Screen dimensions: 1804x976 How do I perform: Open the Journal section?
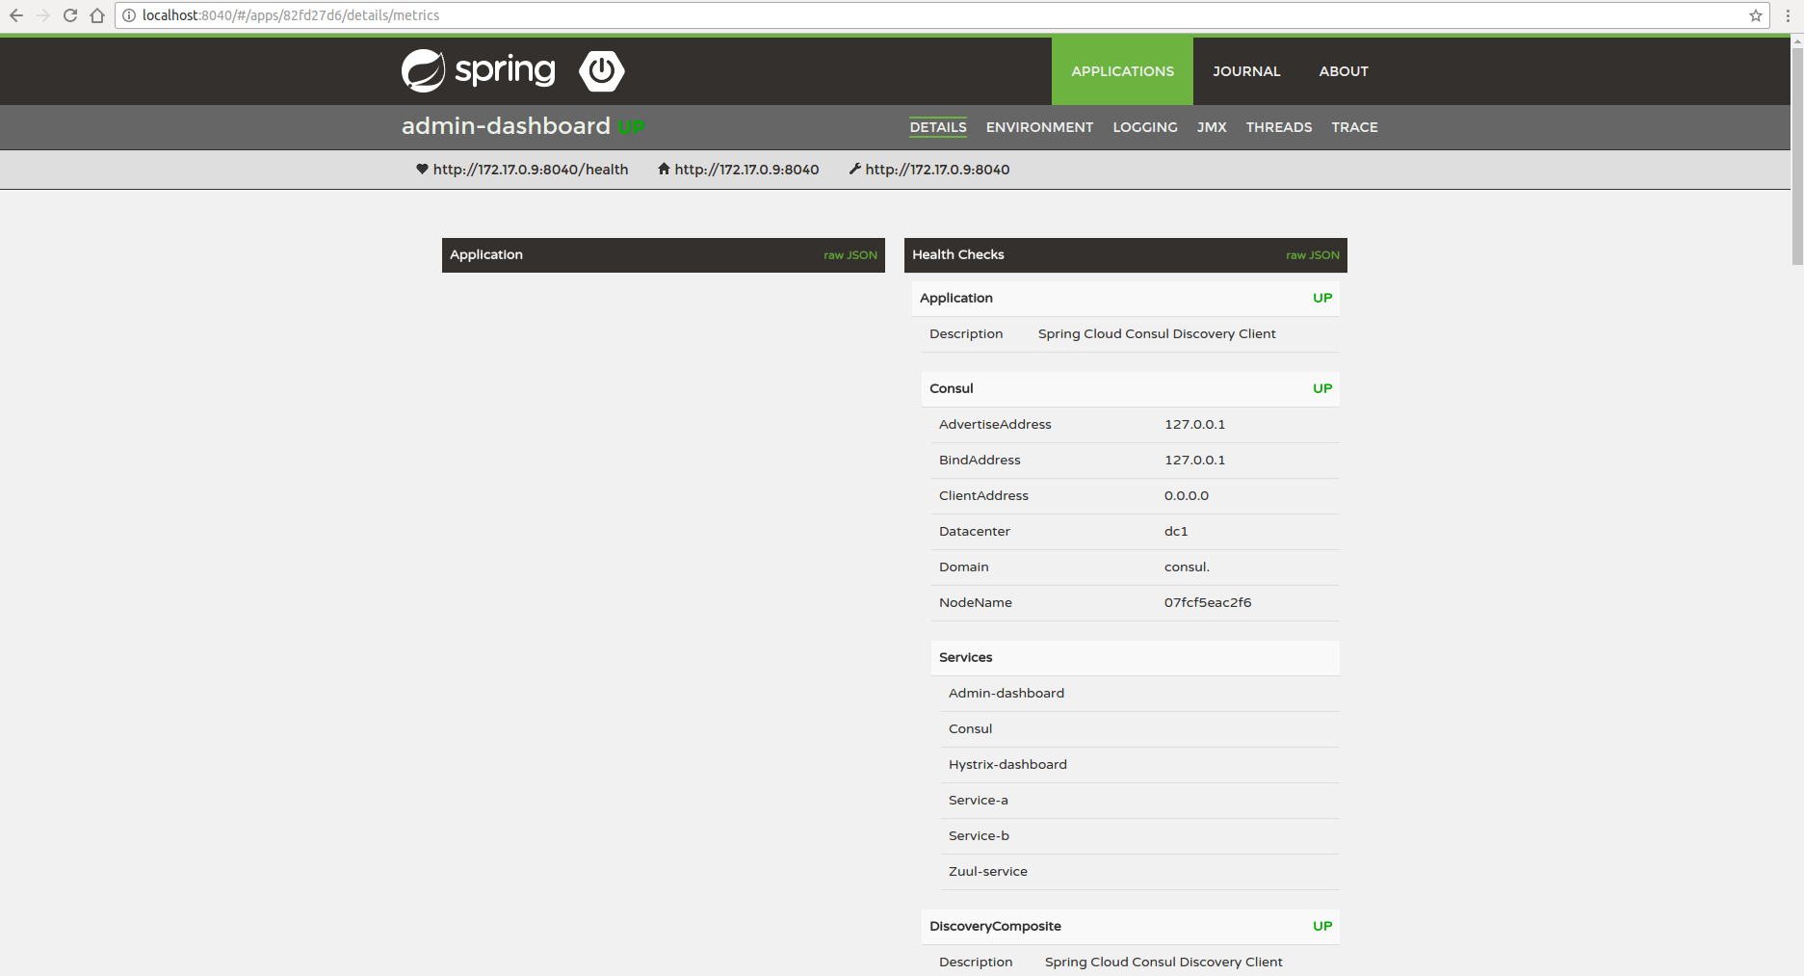click(1246, 71)
